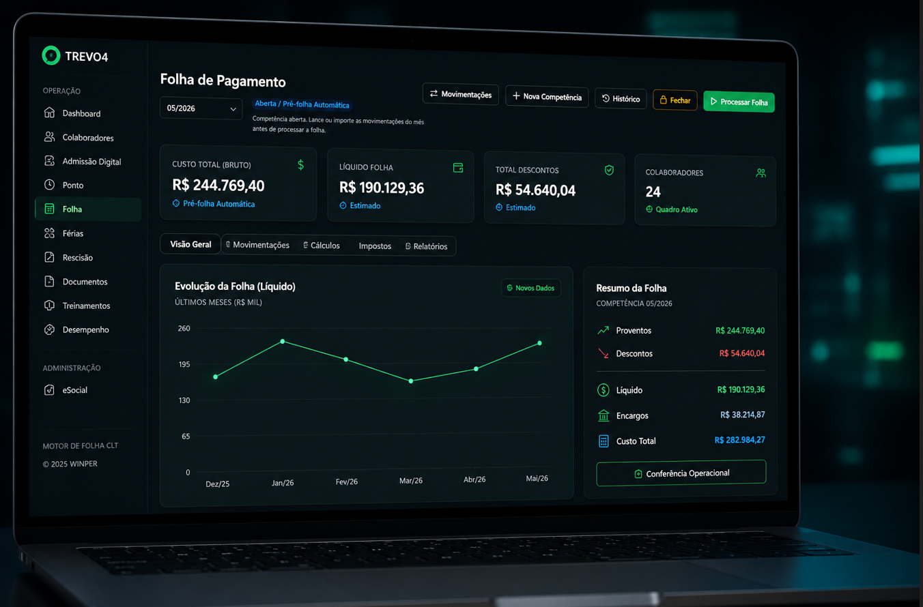Click the Fechar lock button
This screenshot has width=923, height=607.
pyautogui.click(x=674, y=100)
